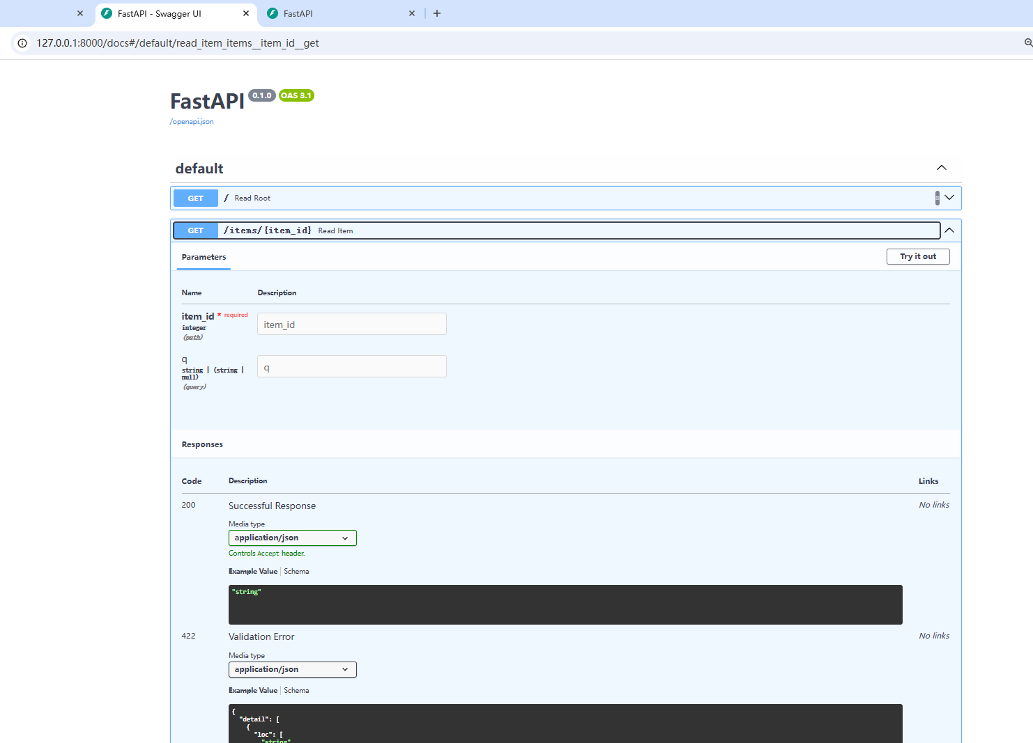Collapse the default section chevron
The image size is (1033, 743).
tap(942, 168)
